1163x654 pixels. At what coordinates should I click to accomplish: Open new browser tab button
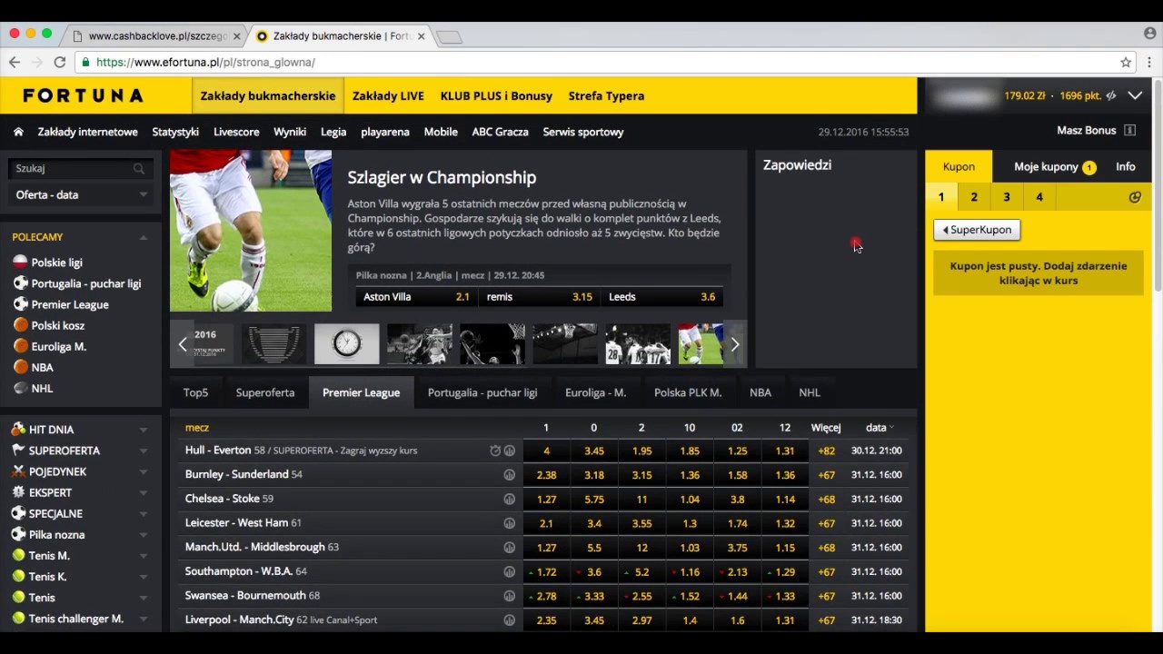point(449,37)
